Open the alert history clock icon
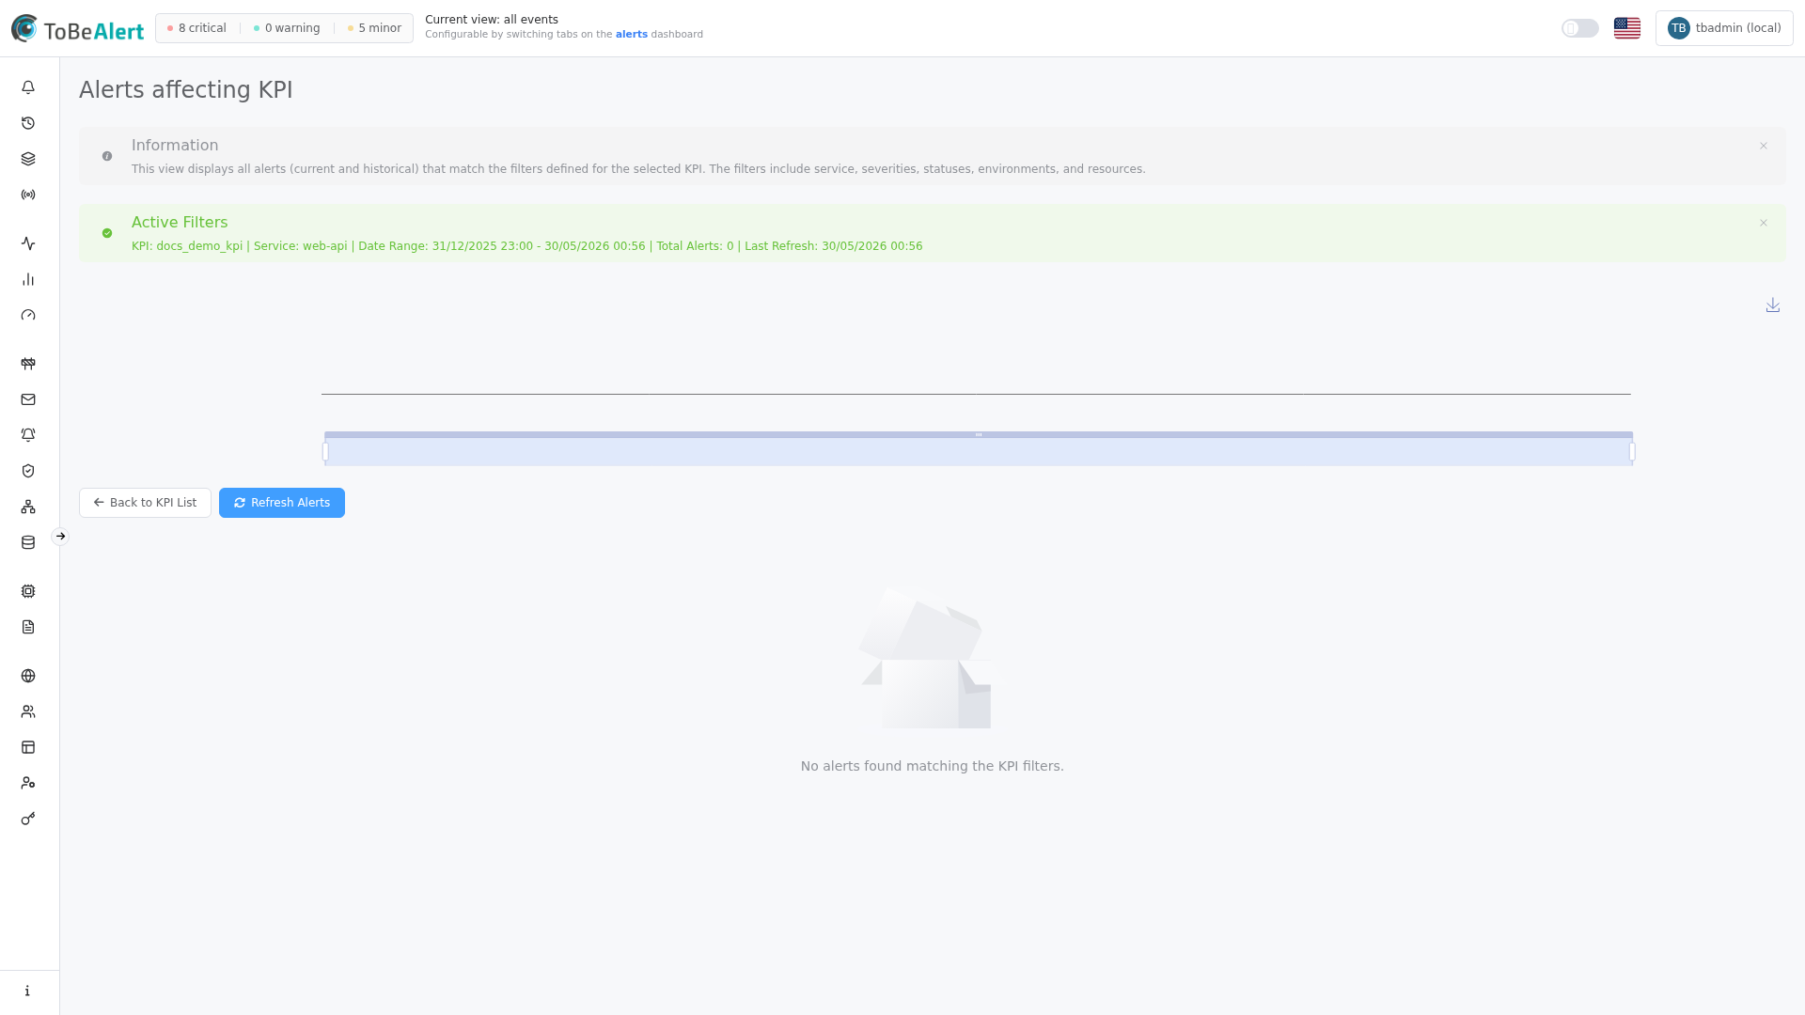1805x1015 pixels. click(28, 123)
